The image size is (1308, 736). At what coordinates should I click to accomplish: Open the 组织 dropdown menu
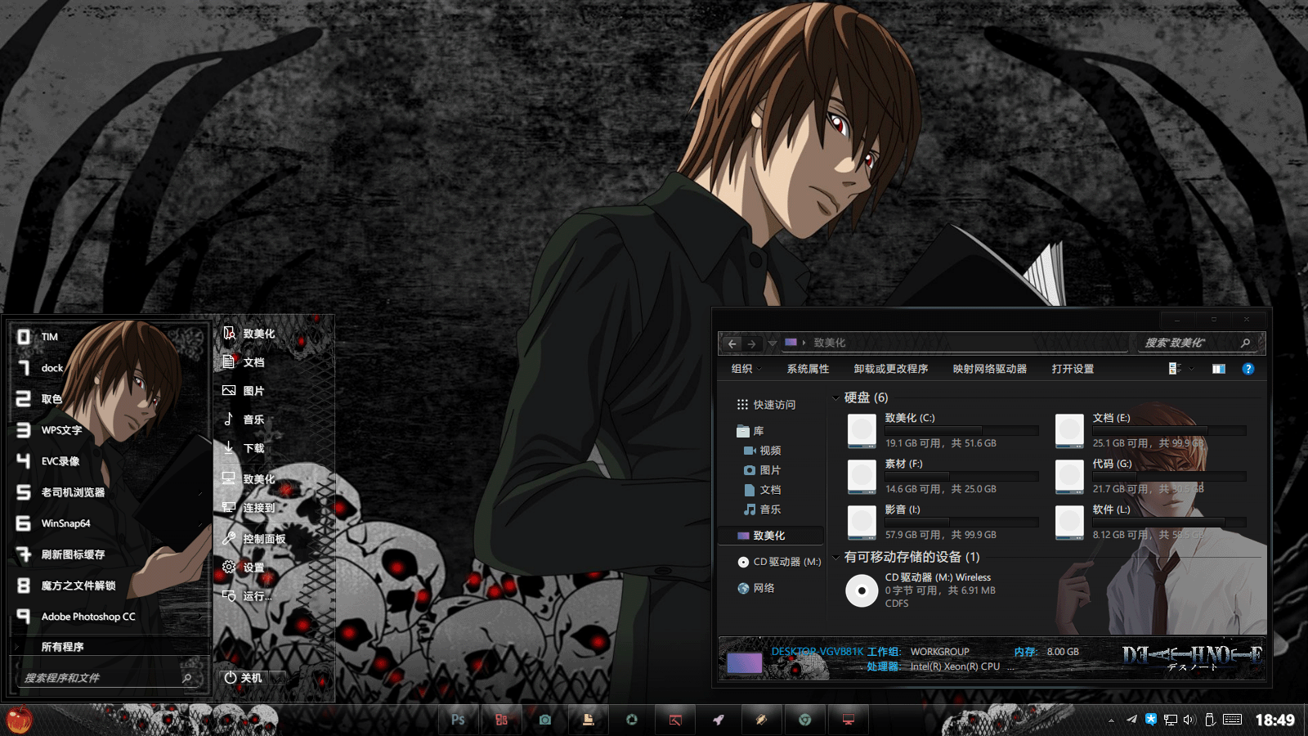point(746,369)
